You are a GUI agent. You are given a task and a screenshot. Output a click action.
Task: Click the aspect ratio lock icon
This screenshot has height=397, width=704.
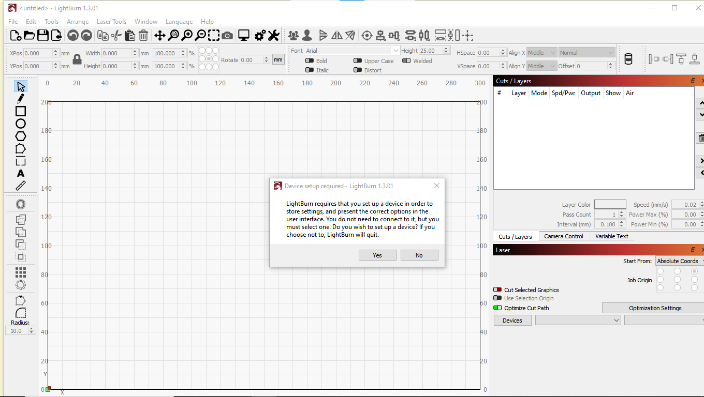(77, 59)
